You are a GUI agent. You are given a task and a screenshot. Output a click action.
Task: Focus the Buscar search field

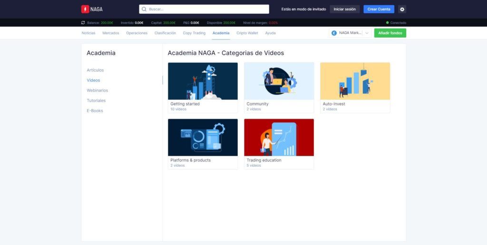click(204, 9)
